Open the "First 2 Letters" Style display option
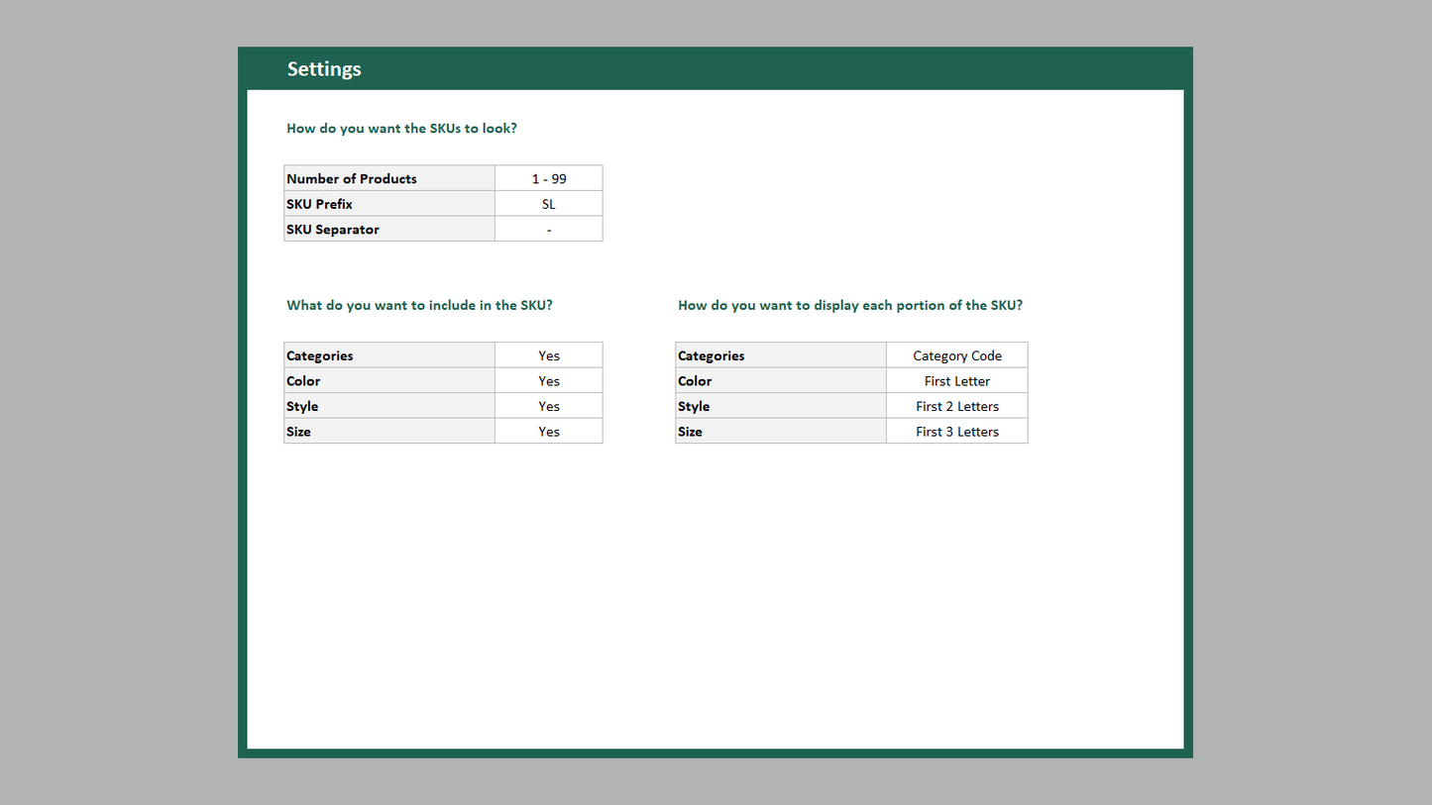 click(x=956, y=406)
